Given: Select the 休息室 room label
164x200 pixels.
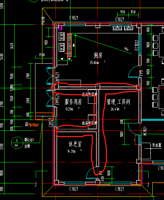Looking at the screenshot, I should pos(75,144).
